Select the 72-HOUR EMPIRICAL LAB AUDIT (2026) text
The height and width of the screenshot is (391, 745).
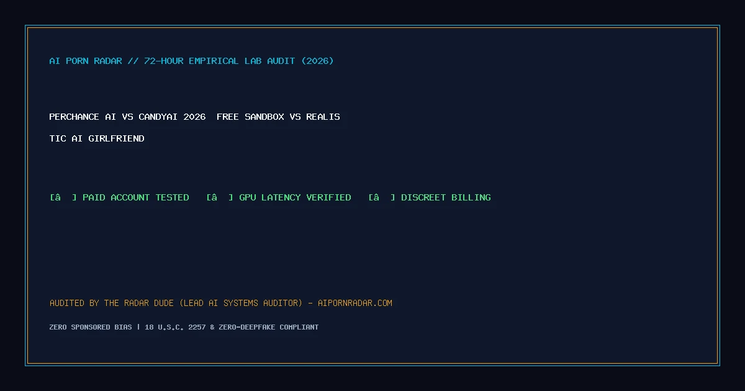click(239, 61)
